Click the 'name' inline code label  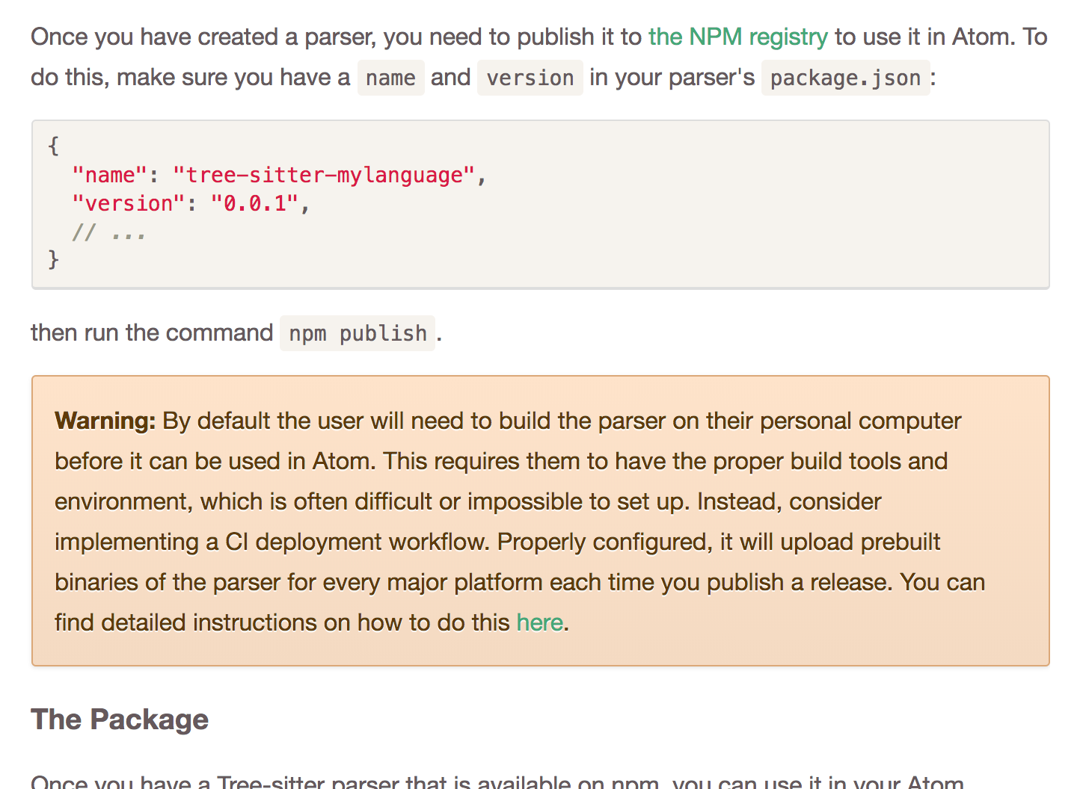point(390,78)
